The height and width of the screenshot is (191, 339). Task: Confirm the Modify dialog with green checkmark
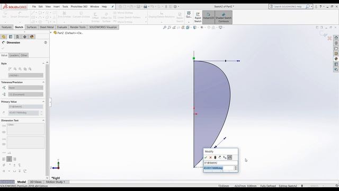click(x=206, y=158)
